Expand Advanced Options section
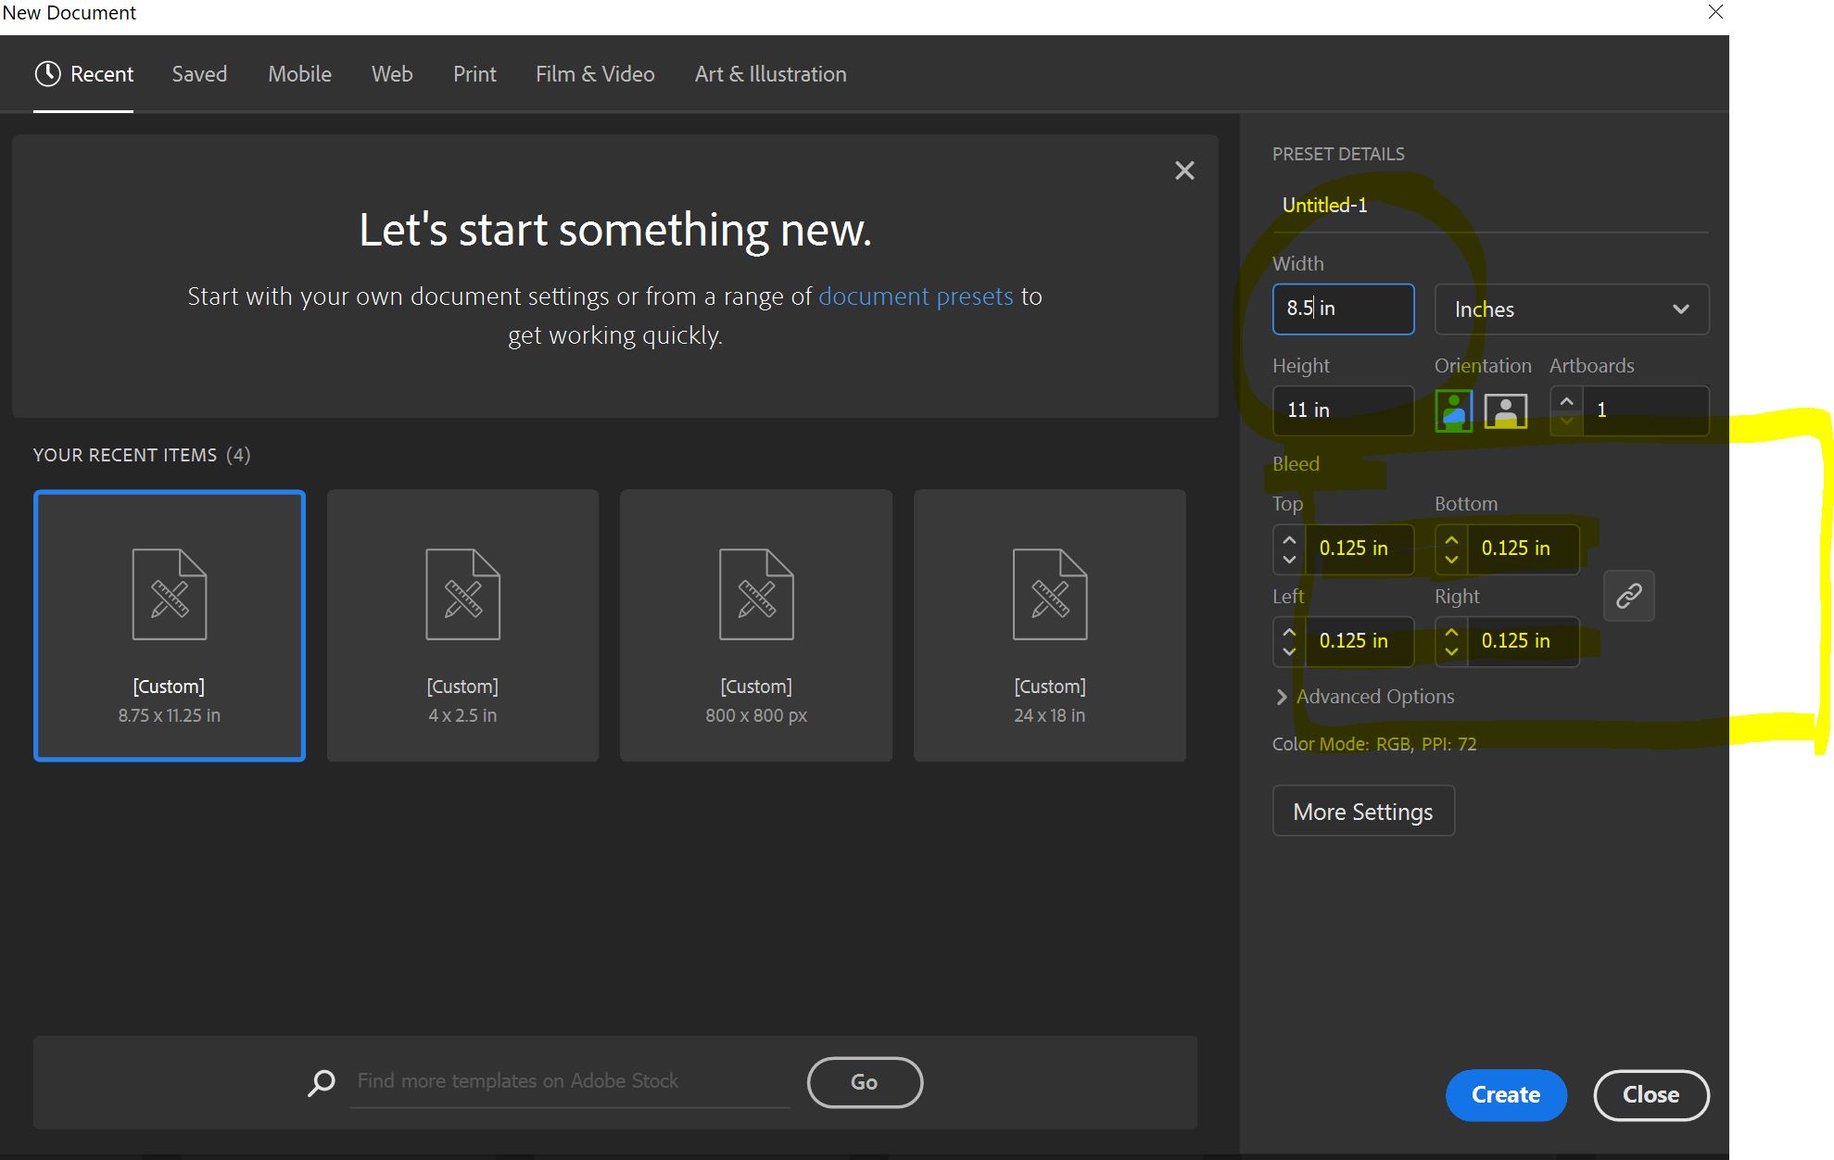The height and width of the screenshot is (1160, 1834). coord(1364,697)
